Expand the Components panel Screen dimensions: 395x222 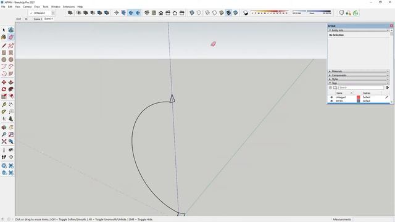pyautogui.click(x=330, y=75)
